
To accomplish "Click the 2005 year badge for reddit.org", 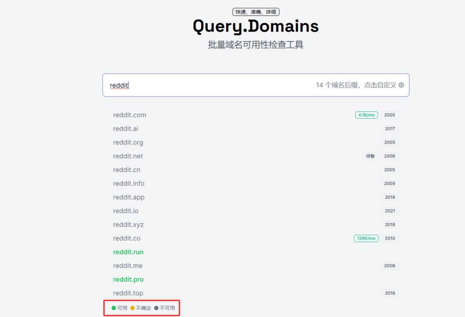I will click(x=390, y=142).
